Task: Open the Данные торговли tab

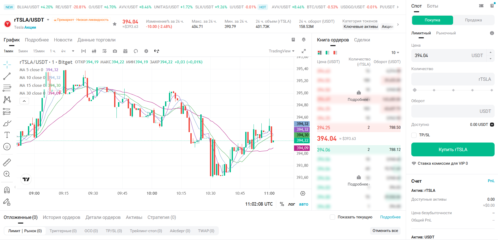Action: (96, 40)
